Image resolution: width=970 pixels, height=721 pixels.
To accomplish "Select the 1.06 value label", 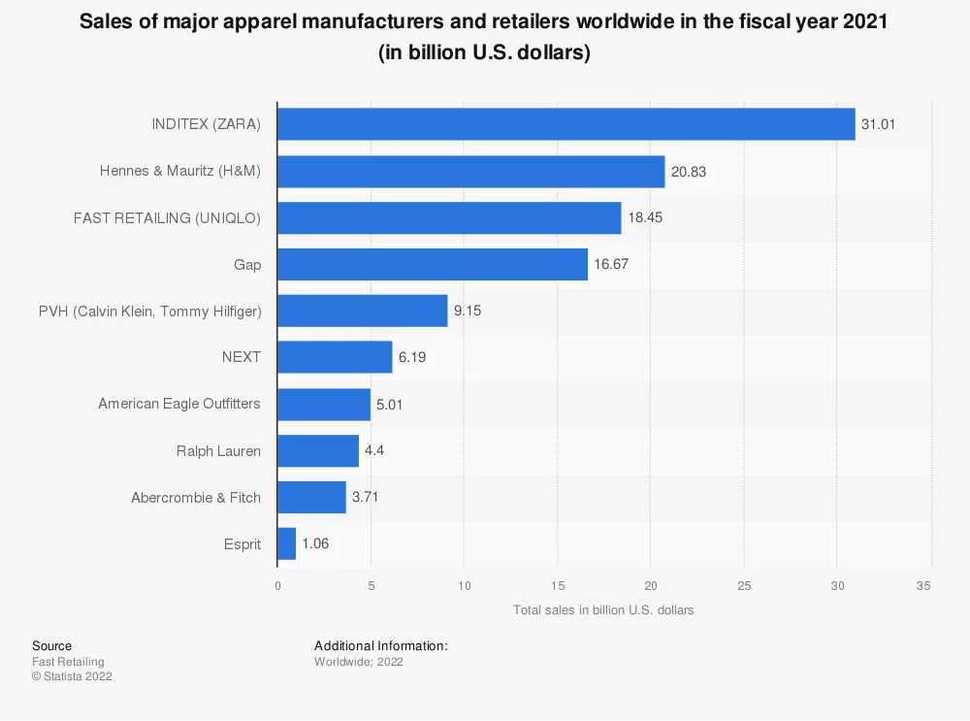I will [x=315, y=543].
